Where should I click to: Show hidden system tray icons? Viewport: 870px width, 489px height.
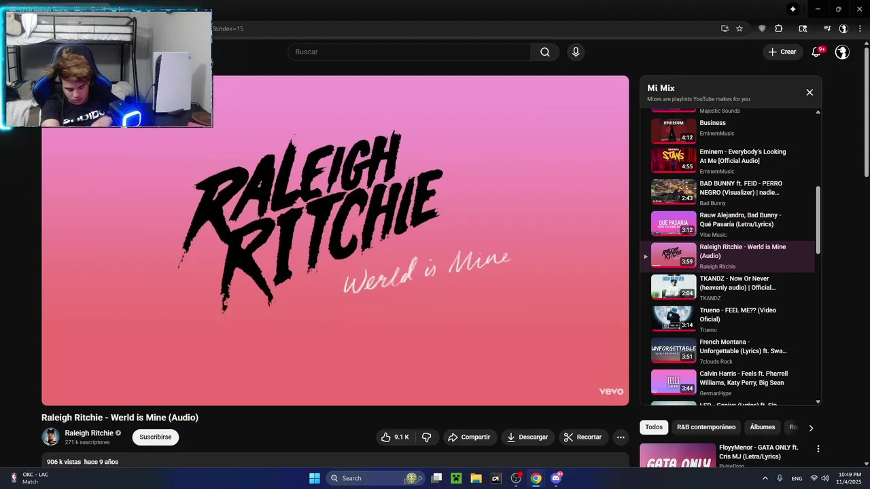point(765,478)
